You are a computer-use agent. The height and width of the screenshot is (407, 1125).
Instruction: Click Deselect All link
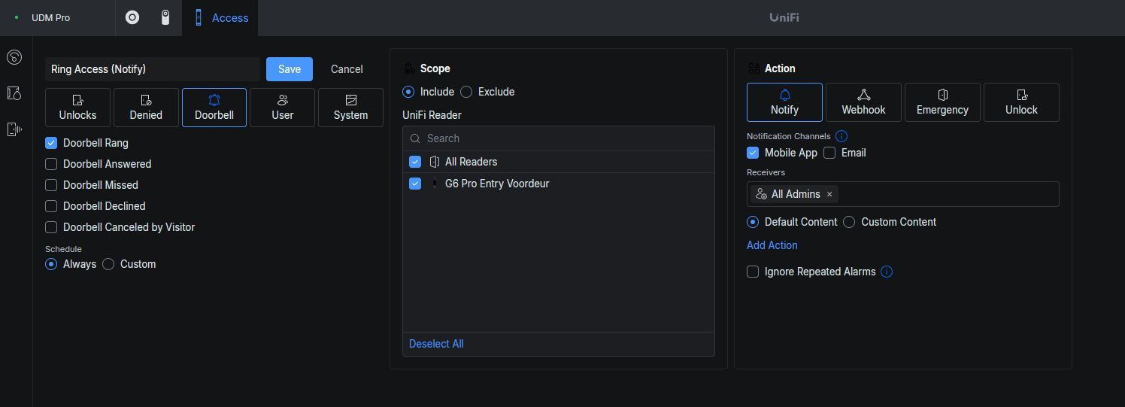436,344
